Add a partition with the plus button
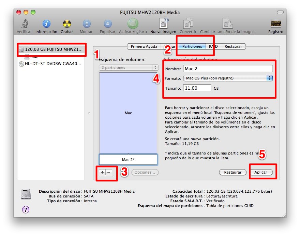 point(102,172)
